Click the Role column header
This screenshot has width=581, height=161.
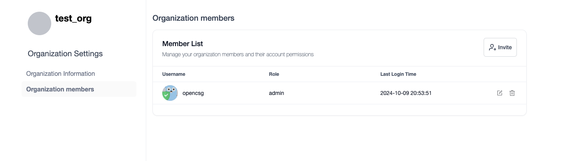(274, 74)
